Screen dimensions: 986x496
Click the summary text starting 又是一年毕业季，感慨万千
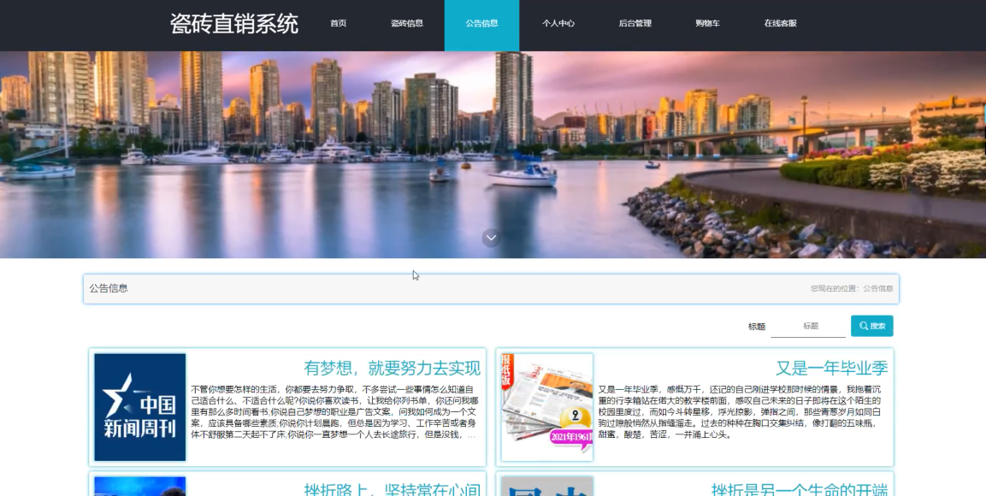(740, 411)
